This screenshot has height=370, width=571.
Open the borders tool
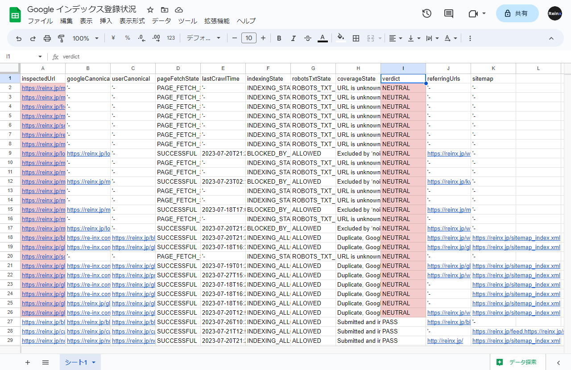(x=356, y=38)
